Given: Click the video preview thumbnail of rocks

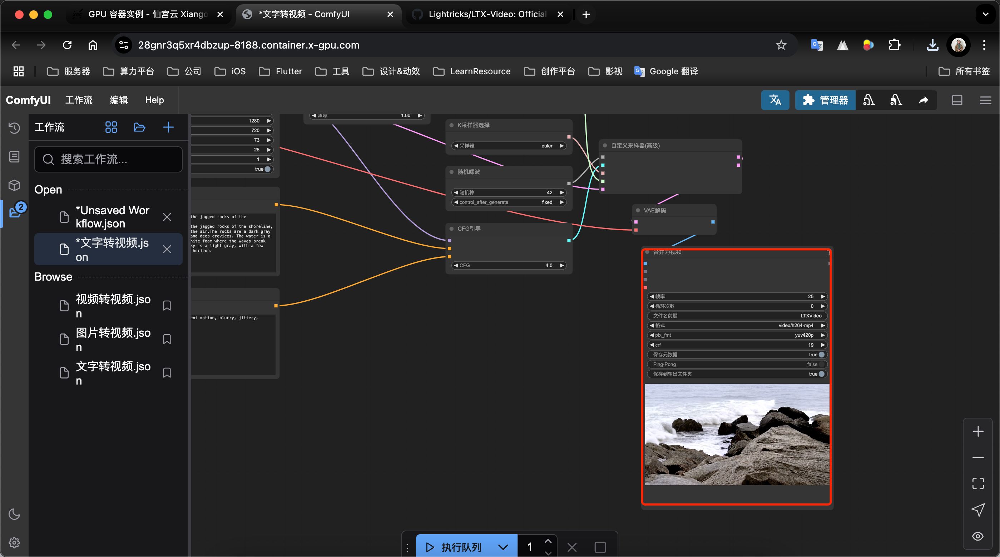Looking at the screenshot, I should point(737,435).
